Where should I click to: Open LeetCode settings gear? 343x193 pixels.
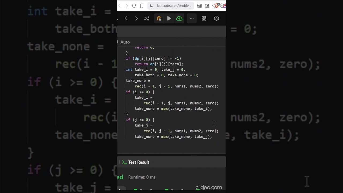[x=217, y=18]
